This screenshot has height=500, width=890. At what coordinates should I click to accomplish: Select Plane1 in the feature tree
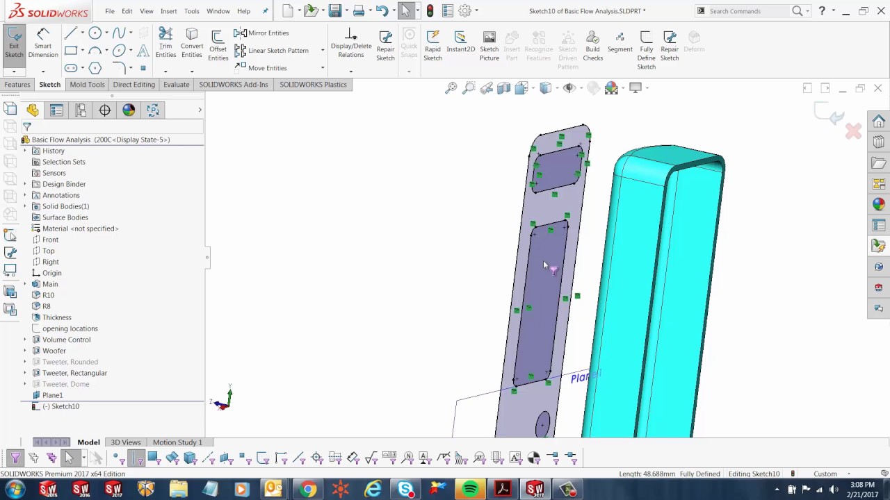52,395
